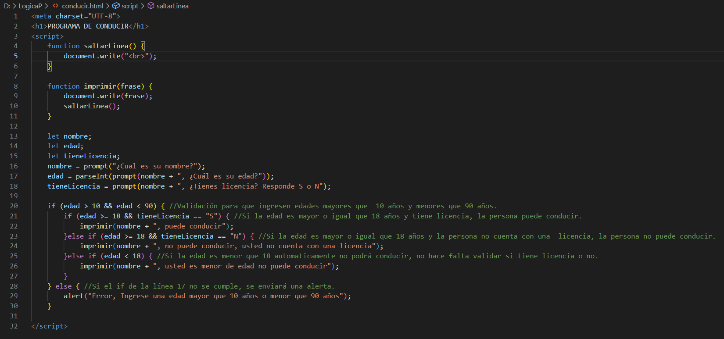Click the closing brace on line 30

pos(50,306)
